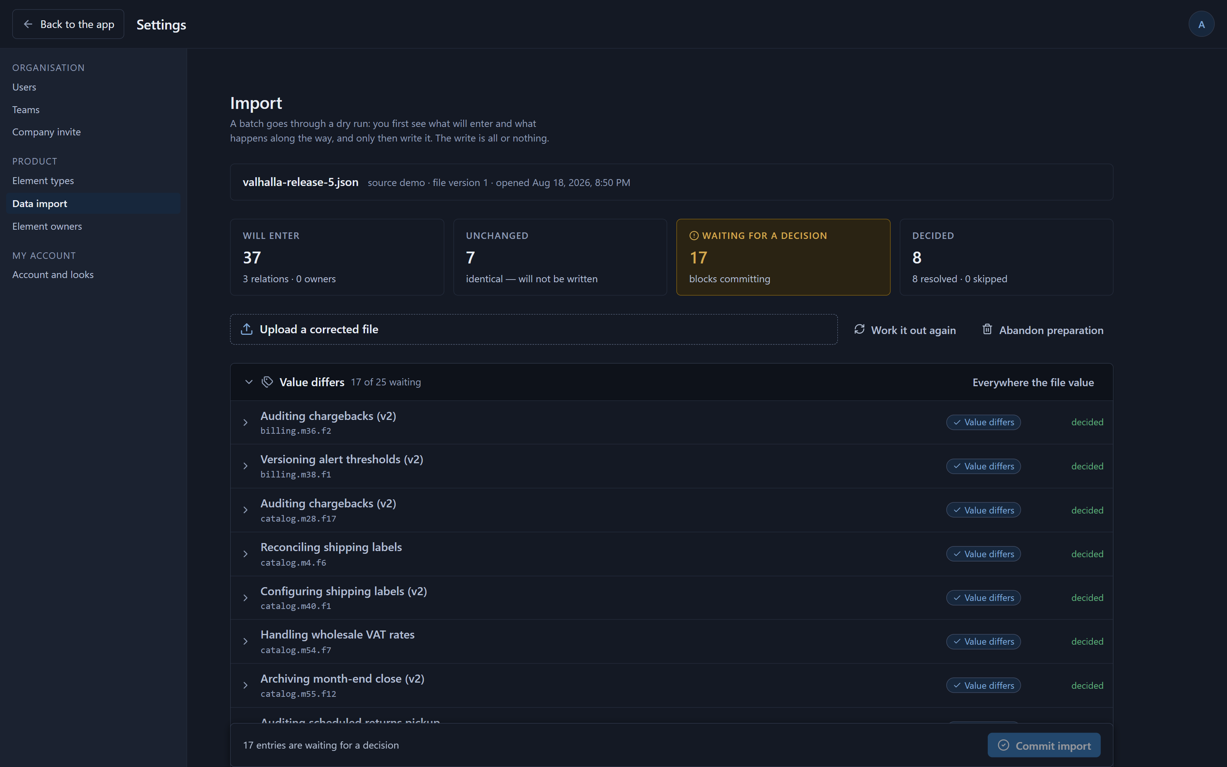Click decided status for catalog.m4.f6
The image size is (1227, 767).
click(x=1087, y=554)
